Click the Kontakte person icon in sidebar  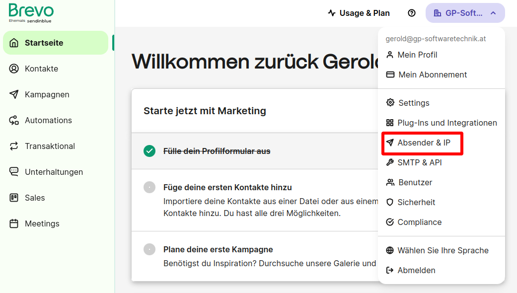[14, 69]
